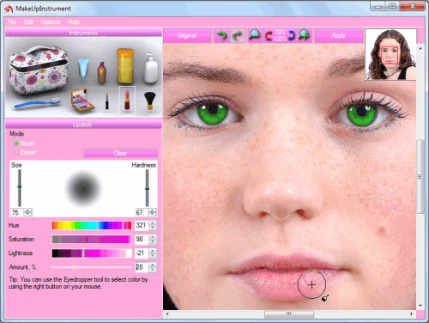Click the Lightness gradient slider
The image size is (429, 323).
(92, 253)
